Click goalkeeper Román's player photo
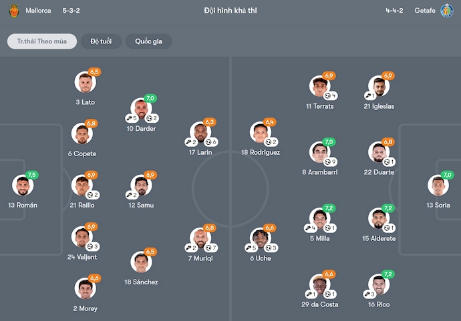The image size is (461, 321). (x=23, y=186)
